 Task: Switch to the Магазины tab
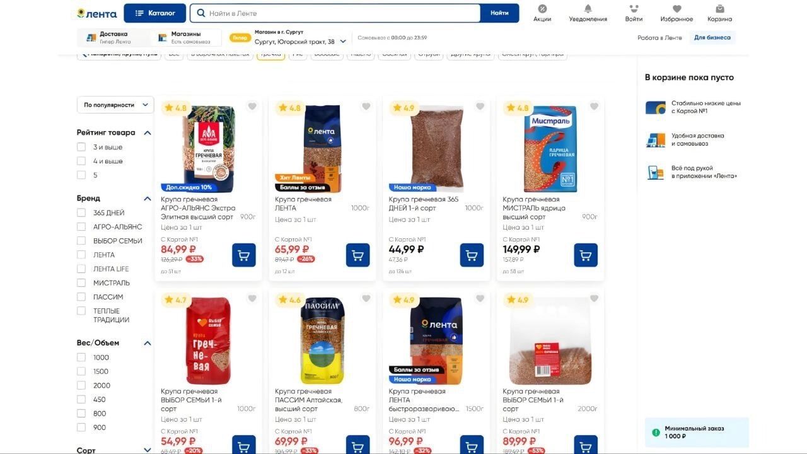pos(186,38)
